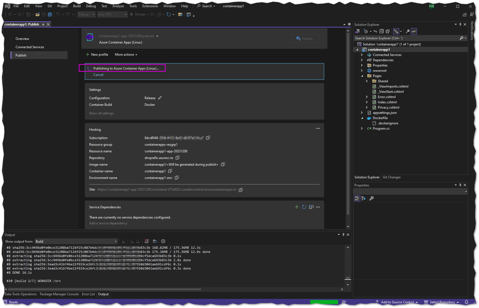Screen dimensions: 479x308
Task: Open the Analyze menu
Action: pyautogui.click(x=118, y=6)
